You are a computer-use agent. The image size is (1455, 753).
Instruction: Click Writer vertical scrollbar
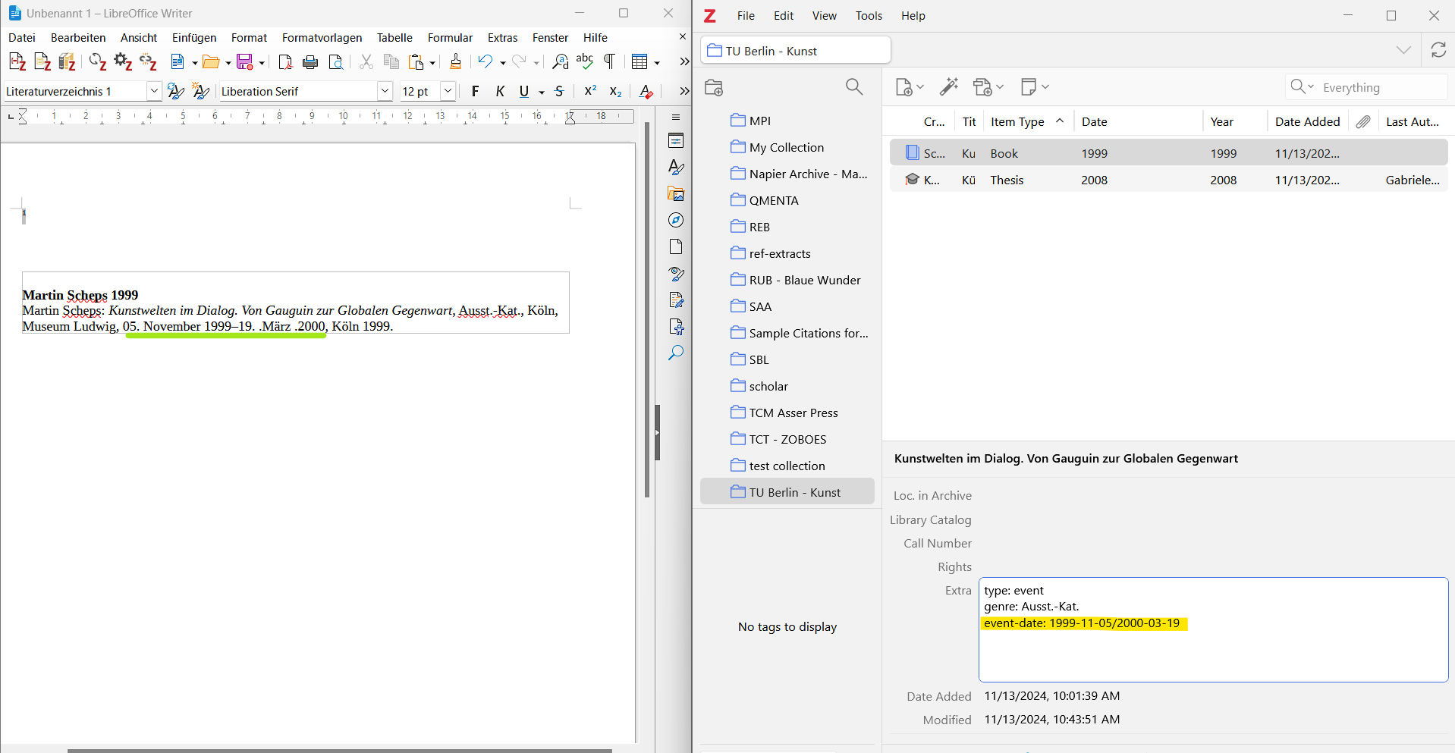click(x=647, y=309)
